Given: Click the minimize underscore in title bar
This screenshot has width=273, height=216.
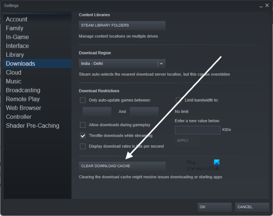Looking at the screenshot, I should point(260,6).
